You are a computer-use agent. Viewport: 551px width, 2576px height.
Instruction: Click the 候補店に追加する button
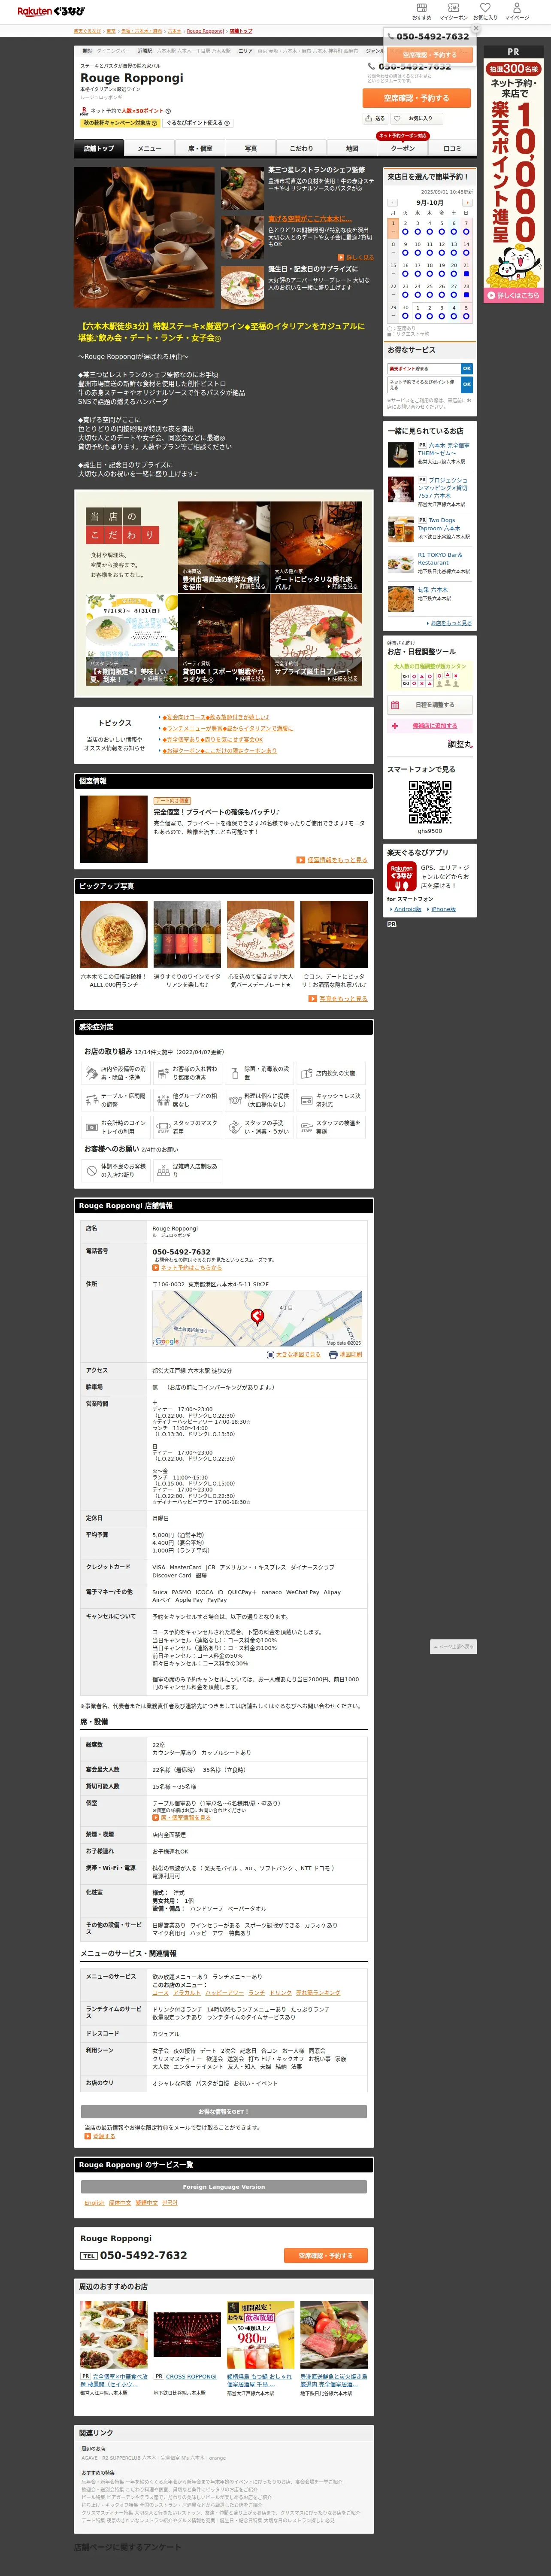429,725
